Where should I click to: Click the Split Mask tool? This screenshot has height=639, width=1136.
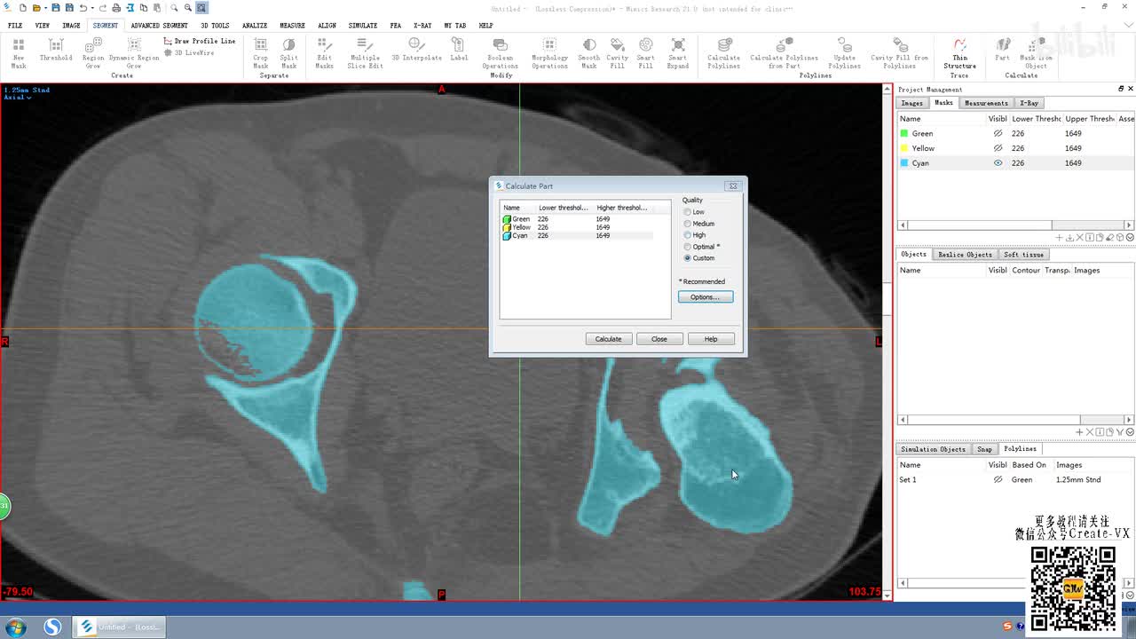(289, 53)
